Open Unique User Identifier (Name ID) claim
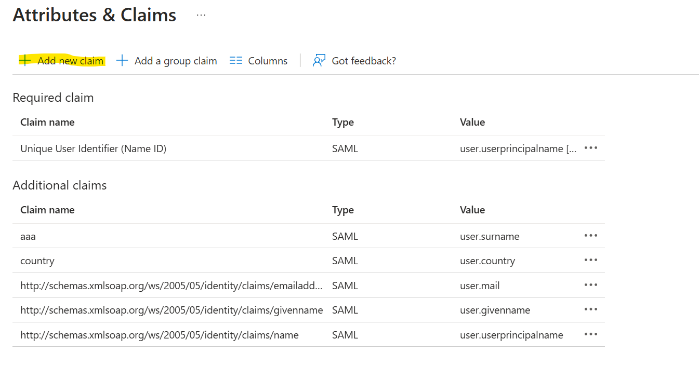The width and height of the screenshot is (699, 366). tap(94, 149)
